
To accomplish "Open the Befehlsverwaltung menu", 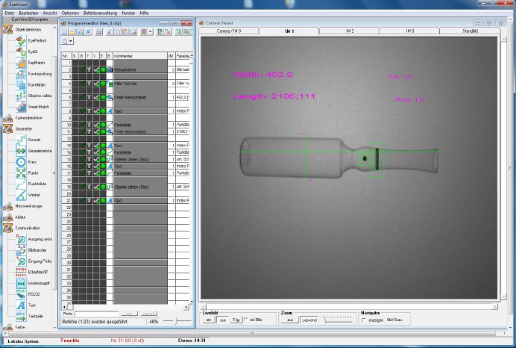I will tap(100, 13).
